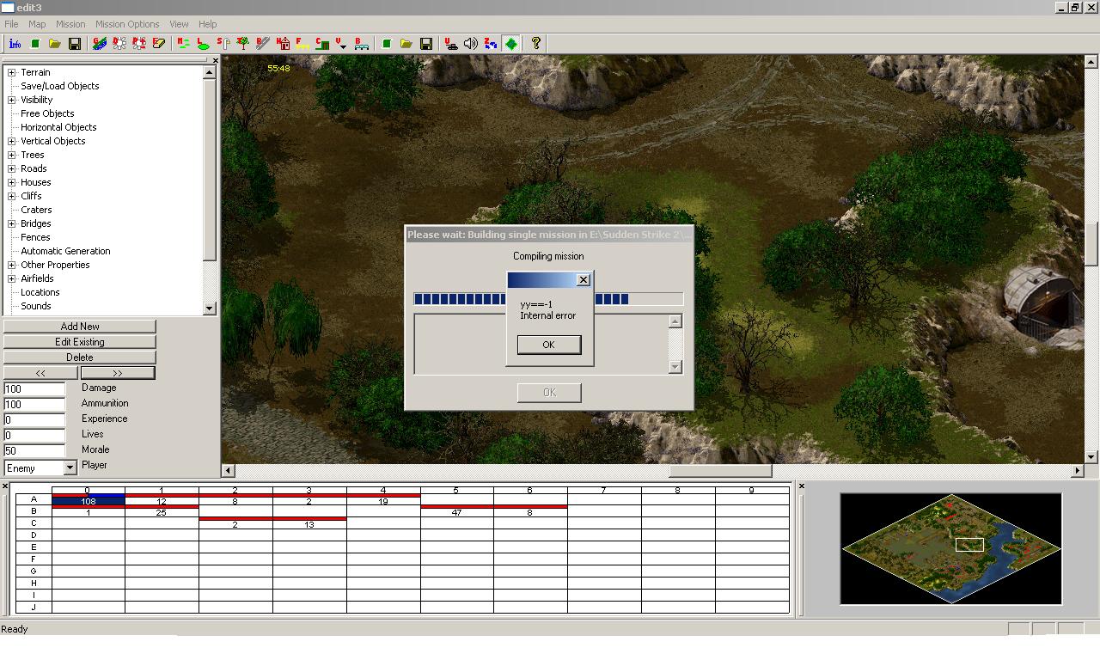Click the map vertical scrollbar thumb
This screenshot has width=1100, height=660.
tap(1091, 244)
